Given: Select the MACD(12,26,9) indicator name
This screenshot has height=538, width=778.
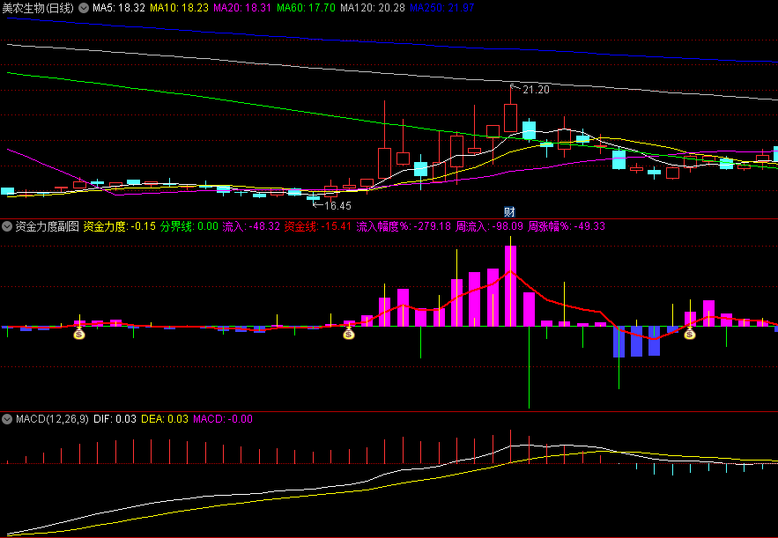Looking at the screenshot, I should tap(52, 419).
